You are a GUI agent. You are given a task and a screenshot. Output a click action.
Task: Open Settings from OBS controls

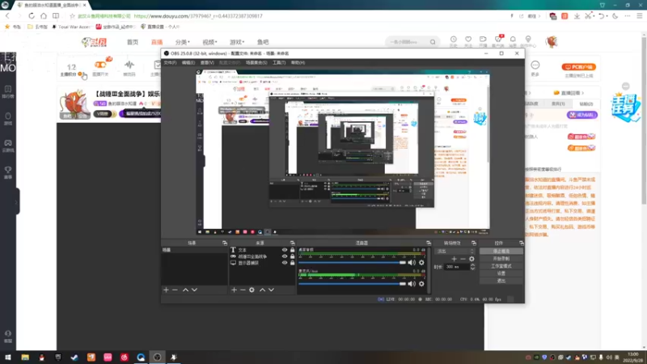point(501,273)
